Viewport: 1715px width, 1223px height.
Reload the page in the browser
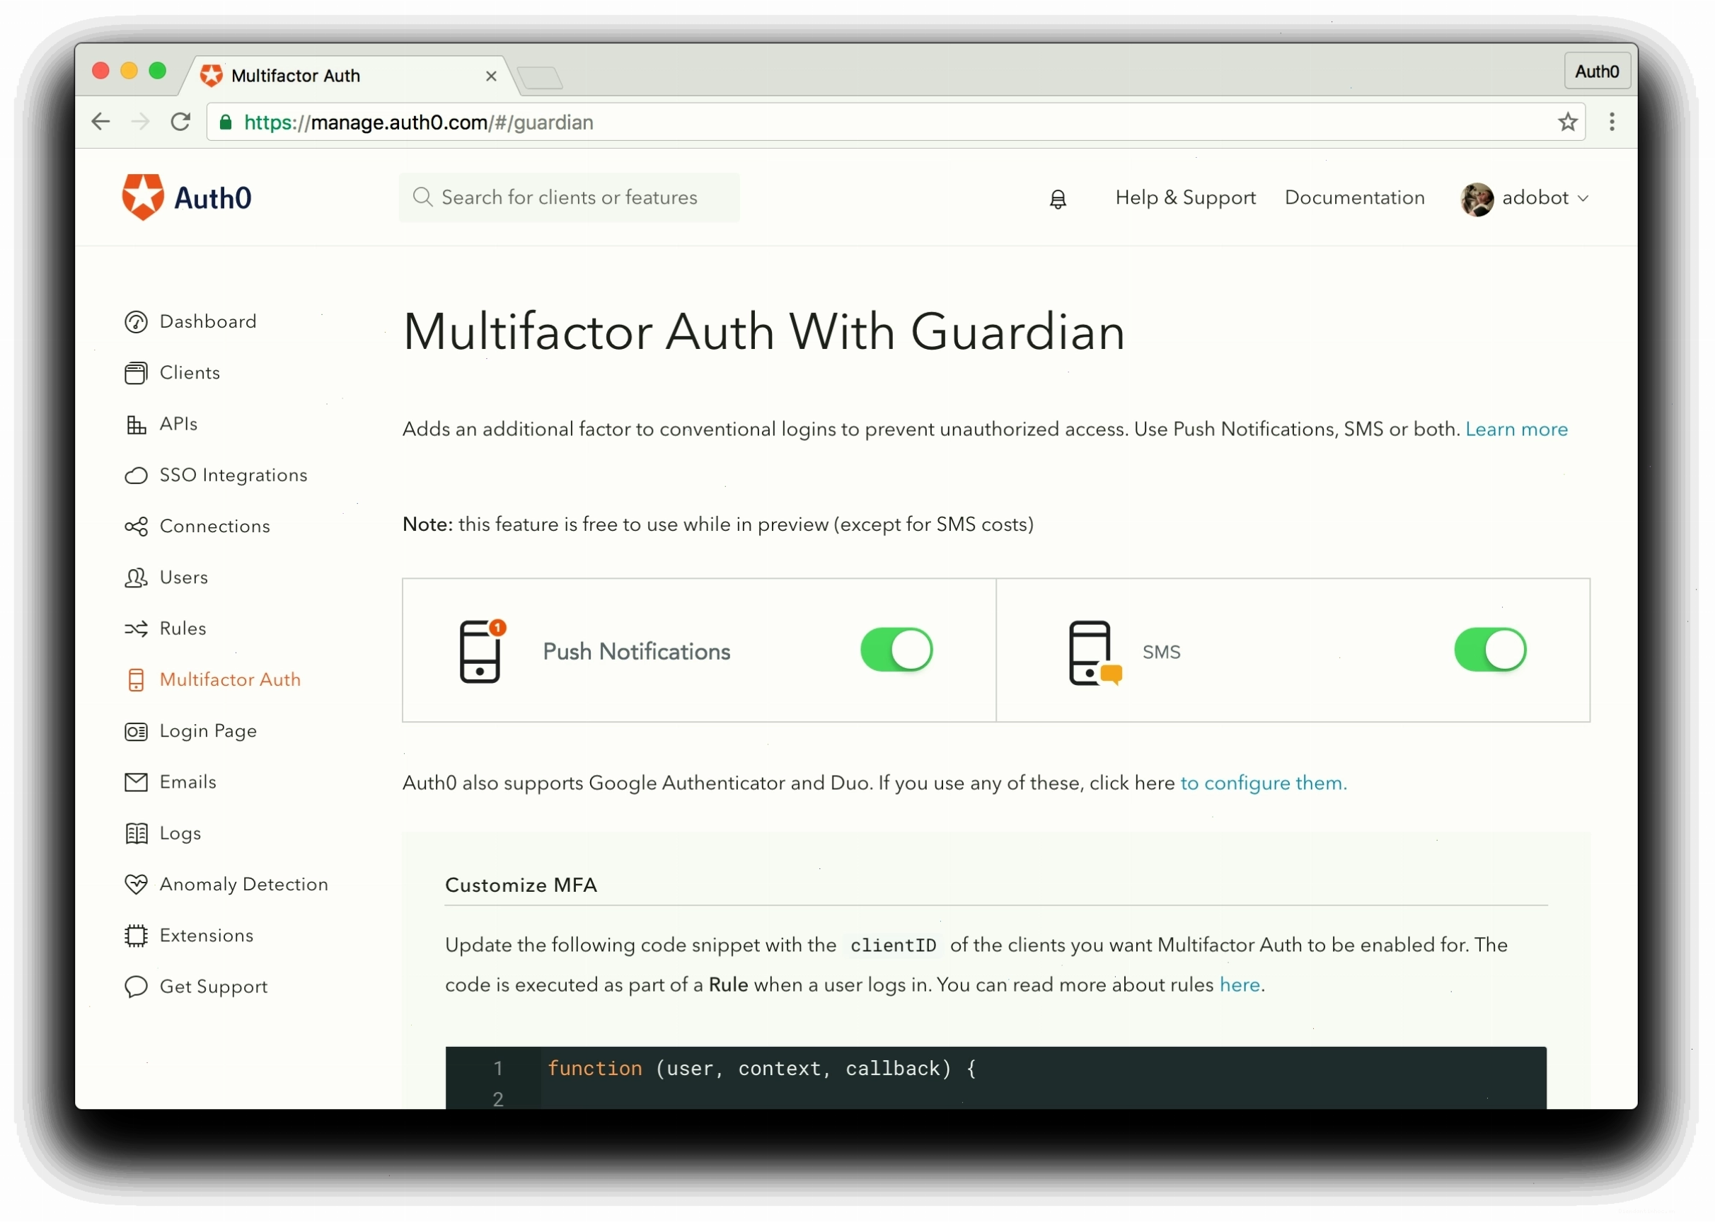[x=180, y=122]
